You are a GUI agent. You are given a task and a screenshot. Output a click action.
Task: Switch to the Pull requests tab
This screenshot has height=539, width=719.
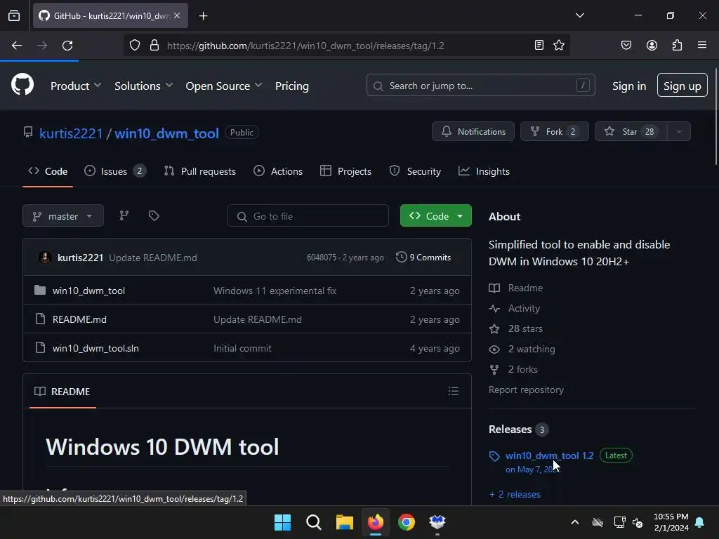pos(199,171)
